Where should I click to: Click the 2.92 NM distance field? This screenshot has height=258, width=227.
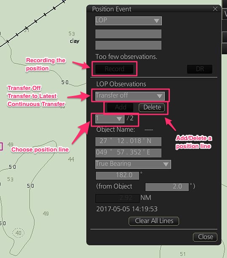point(117,198)
